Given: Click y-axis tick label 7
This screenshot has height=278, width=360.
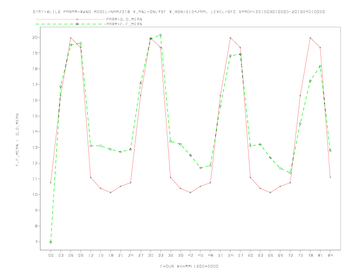Looking at the screenshot, I should point(36,242).
